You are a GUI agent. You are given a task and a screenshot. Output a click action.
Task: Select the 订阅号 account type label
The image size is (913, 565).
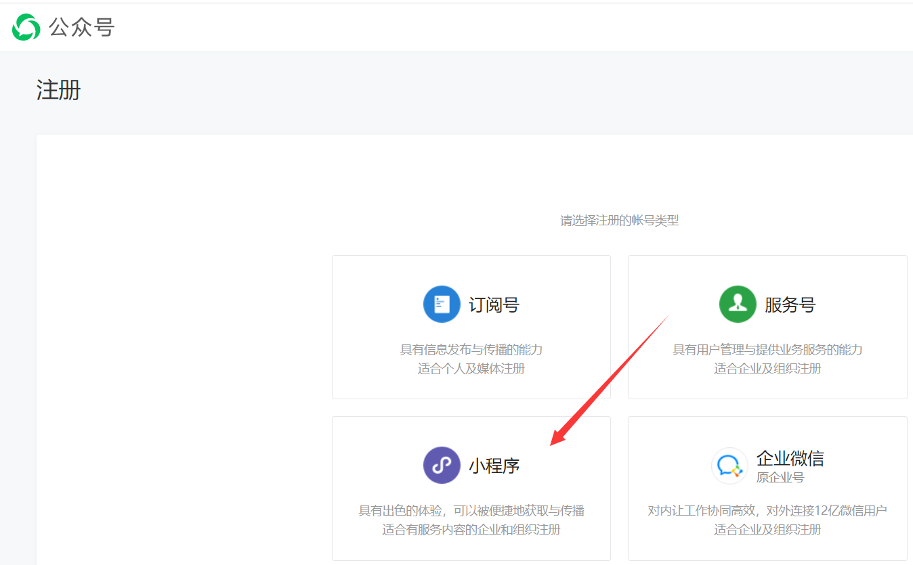(x=494, y=305)
